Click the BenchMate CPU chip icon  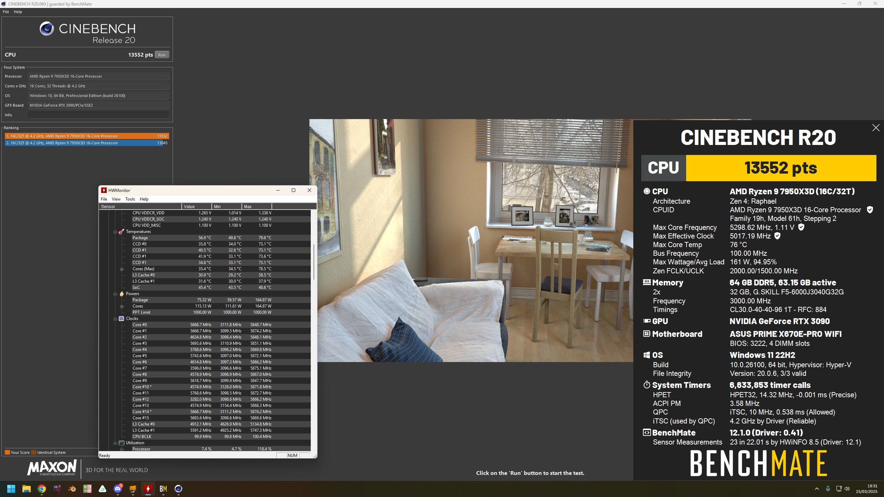[646, 191]
